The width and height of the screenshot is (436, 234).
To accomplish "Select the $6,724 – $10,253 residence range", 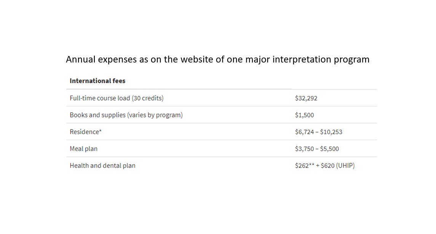I will pos(318,132).
